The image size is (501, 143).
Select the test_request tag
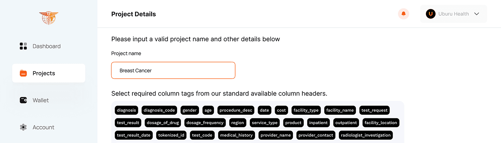point(374,110)
